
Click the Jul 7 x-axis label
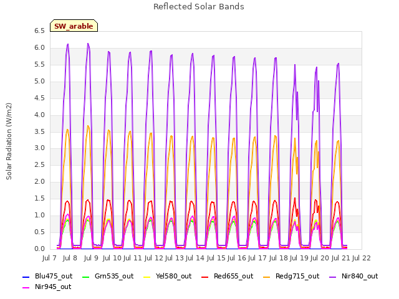click(x=49, y=258)
